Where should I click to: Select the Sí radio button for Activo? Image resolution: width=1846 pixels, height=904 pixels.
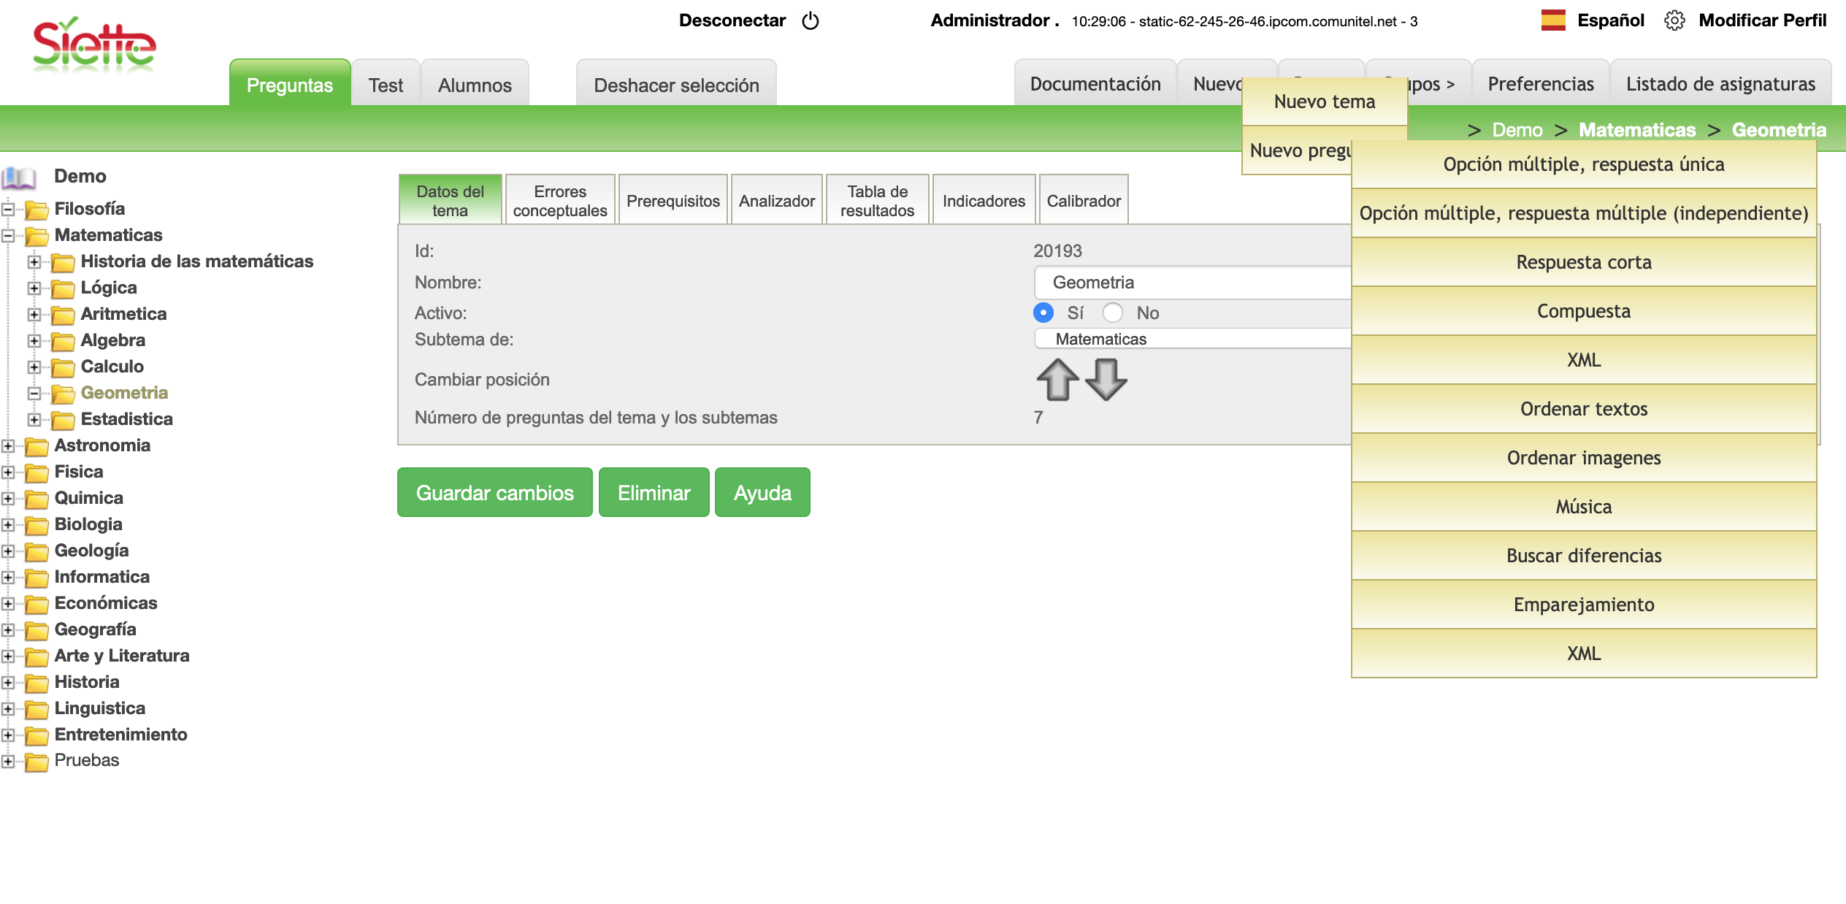(1043, 313)
